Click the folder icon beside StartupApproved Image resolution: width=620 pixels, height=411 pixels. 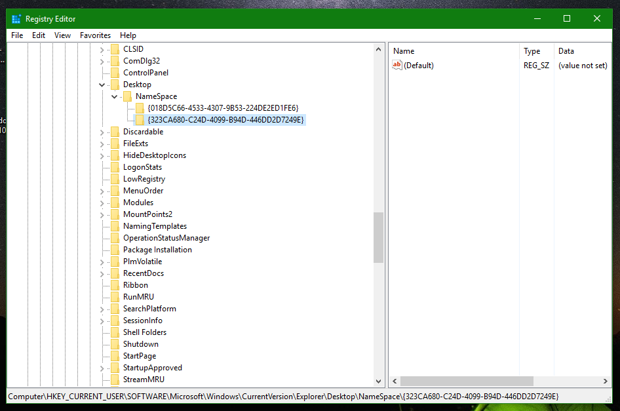(x=115, y=368)
